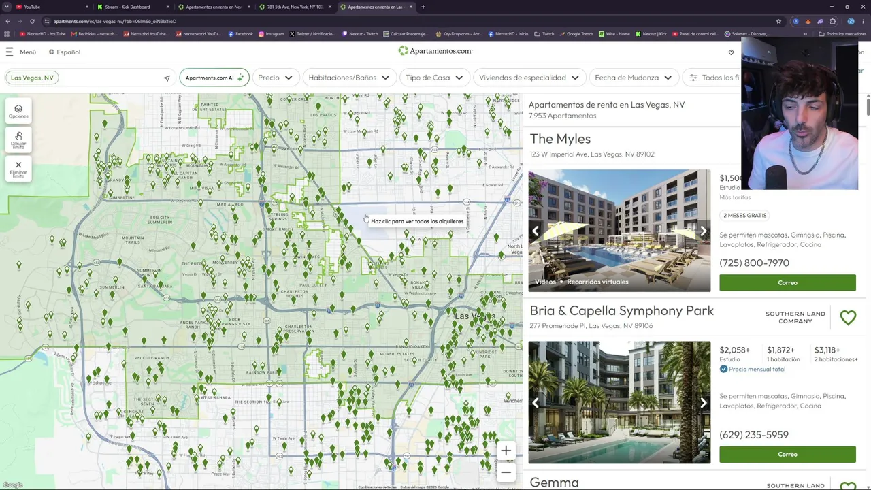Show previous photo of The Myles
The height and width of the screenshot is (490, 871).
point(536,231)
